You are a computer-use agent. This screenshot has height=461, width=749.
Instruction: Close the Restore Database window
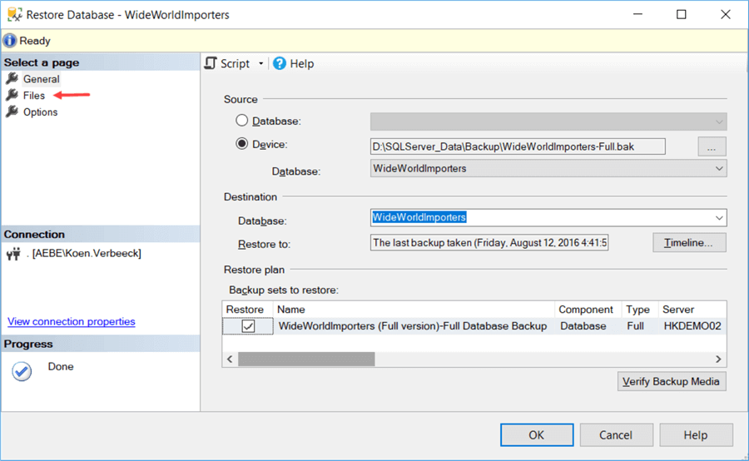[x=726, y=14]
